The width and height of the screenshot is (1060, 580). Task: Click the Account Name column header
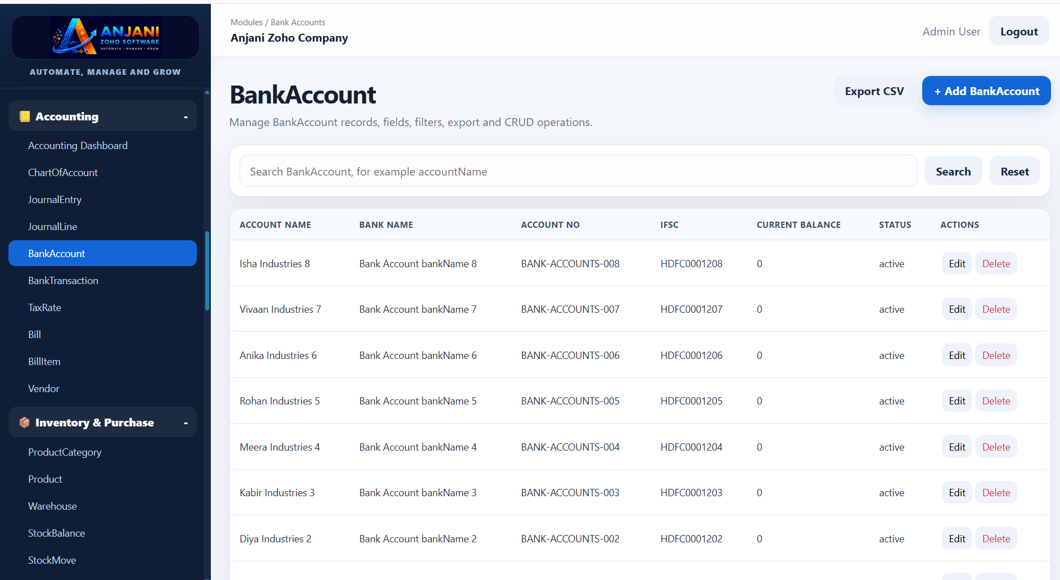[x=275, y=225]
